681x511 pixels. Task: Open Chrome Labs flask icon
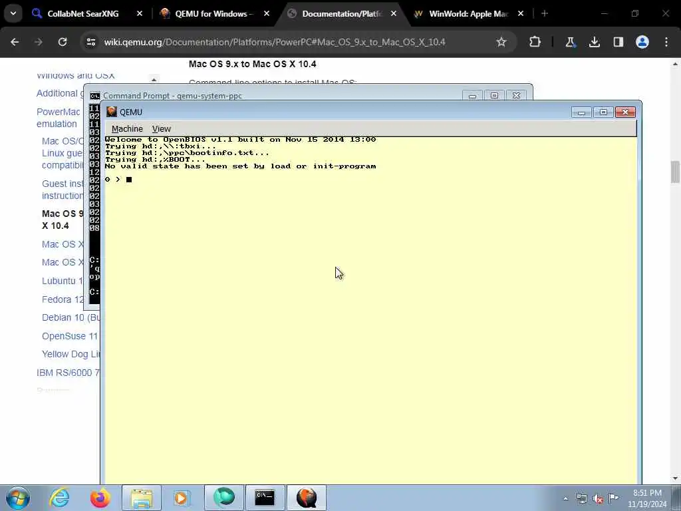pos(570,42)
